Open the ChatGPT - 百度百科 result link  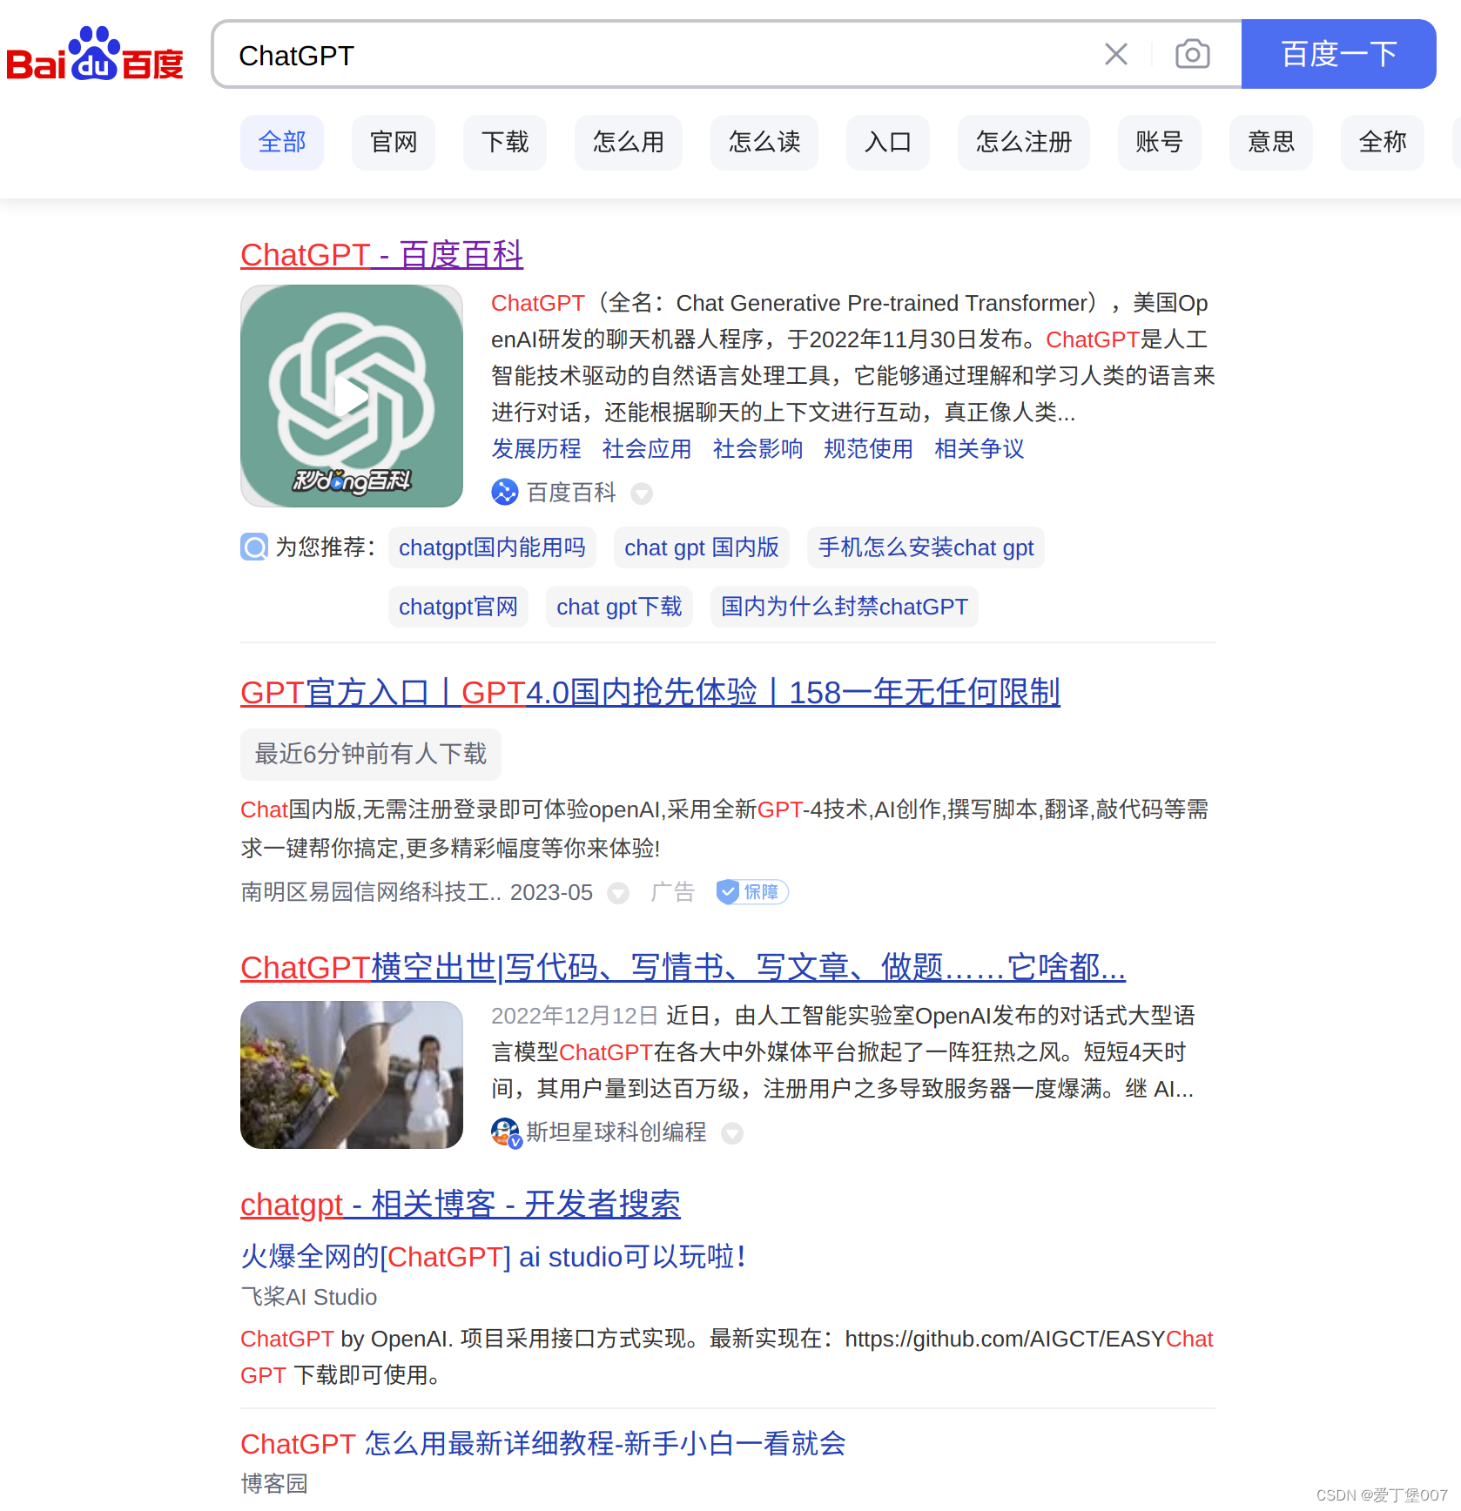coord(381,255)
